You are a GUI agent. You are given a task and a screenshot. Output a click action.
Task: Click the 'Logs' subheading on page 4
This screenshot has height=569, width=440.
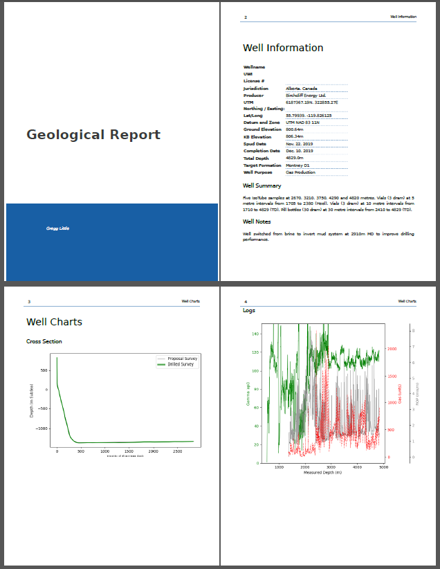249,311
